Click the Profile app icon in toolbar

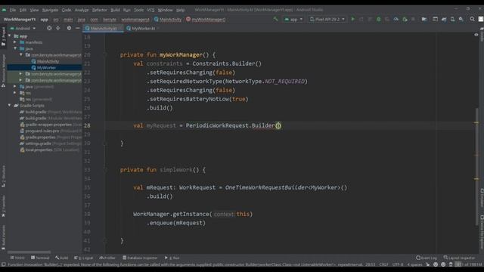(x=396, y=19)
